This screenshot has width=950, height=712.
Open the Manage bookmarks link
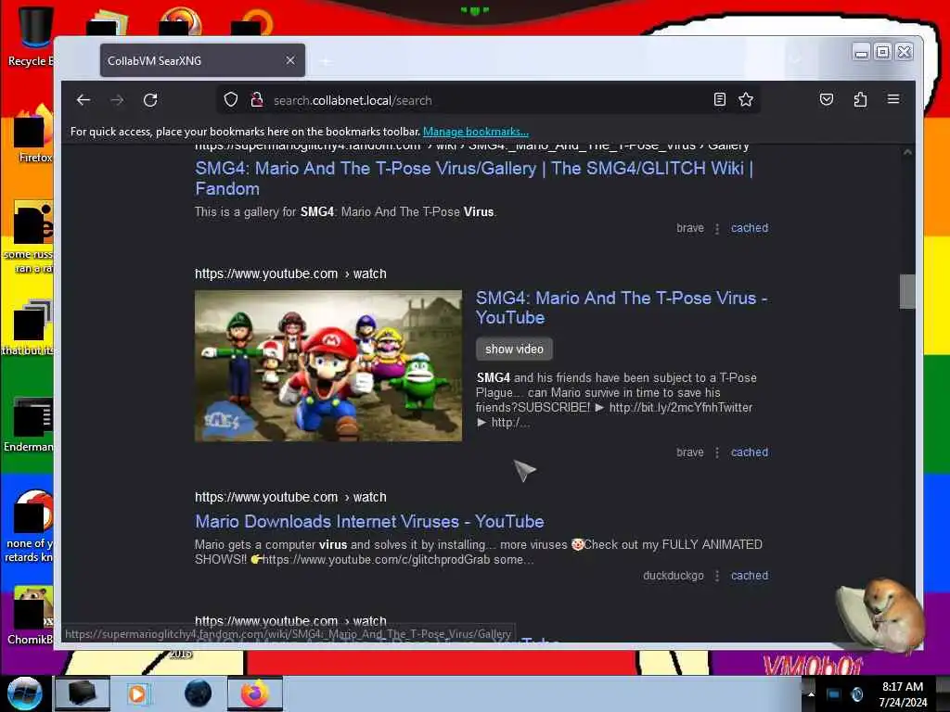476,132
